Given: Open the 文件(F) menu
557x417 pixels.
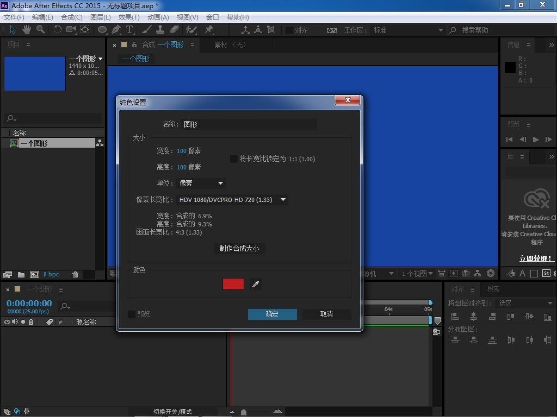Looking at the screenshot, I should tap(14, 17).
